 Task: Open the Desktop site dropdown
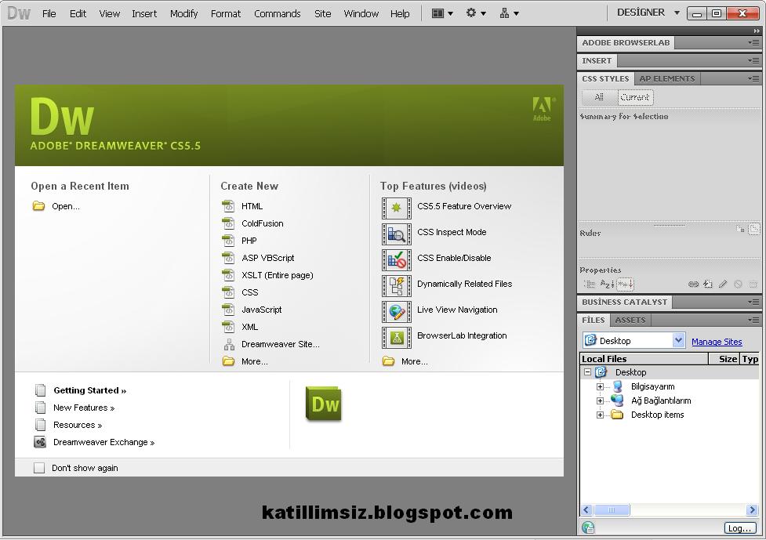678,340
